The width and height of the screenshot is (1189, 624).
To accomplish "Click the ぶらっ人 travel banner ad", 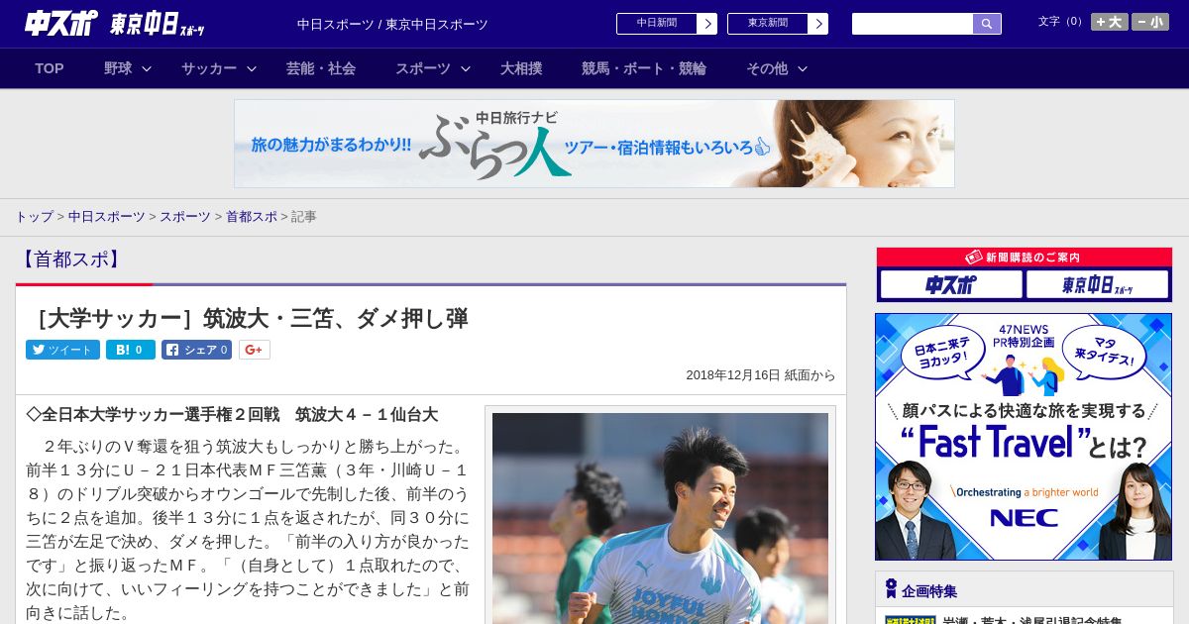I will pos(594,144).
